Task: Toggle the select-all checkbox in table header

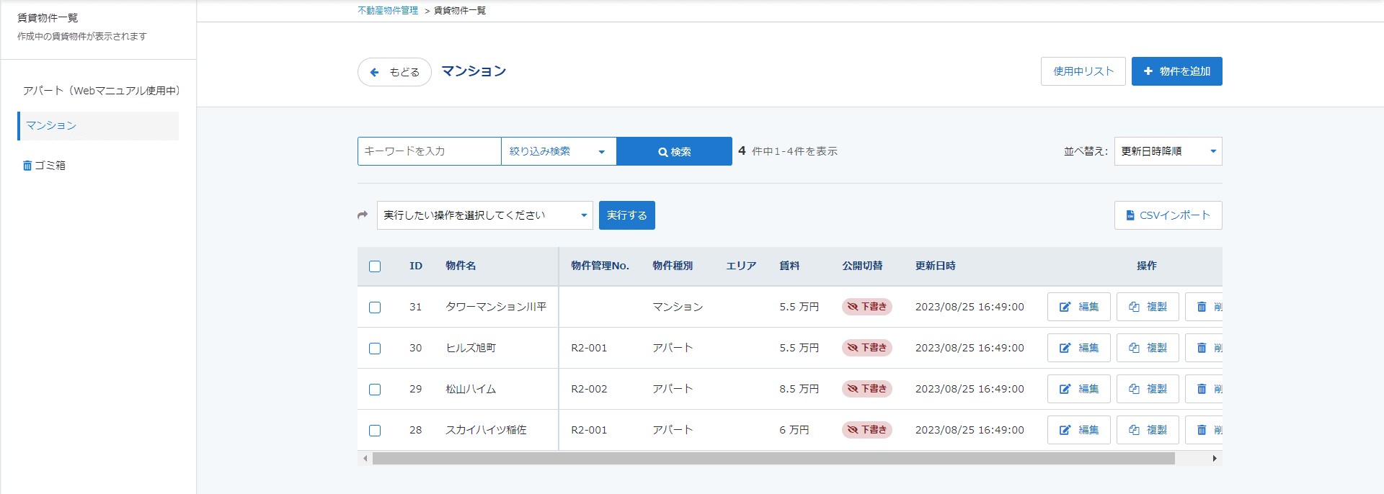Action: (x=375, y=266)
